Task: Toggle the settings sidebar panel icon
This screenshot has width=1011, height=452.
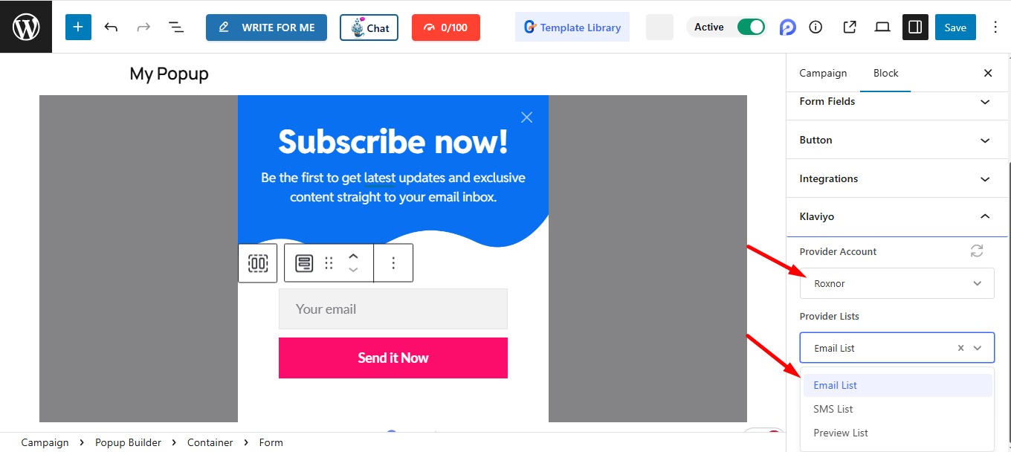Action: click(915, 28)
